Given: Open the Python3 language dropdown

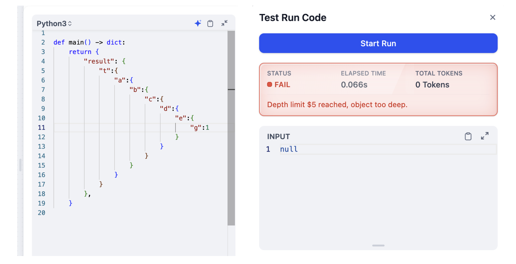Looking at the screenshot, I should tap(54, 23).
